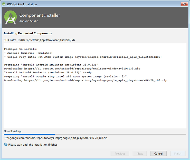This screenshot has height=160, width=190.
Task: Click the Google Play Intel x86 Atom package line
Action: [83, 57]
